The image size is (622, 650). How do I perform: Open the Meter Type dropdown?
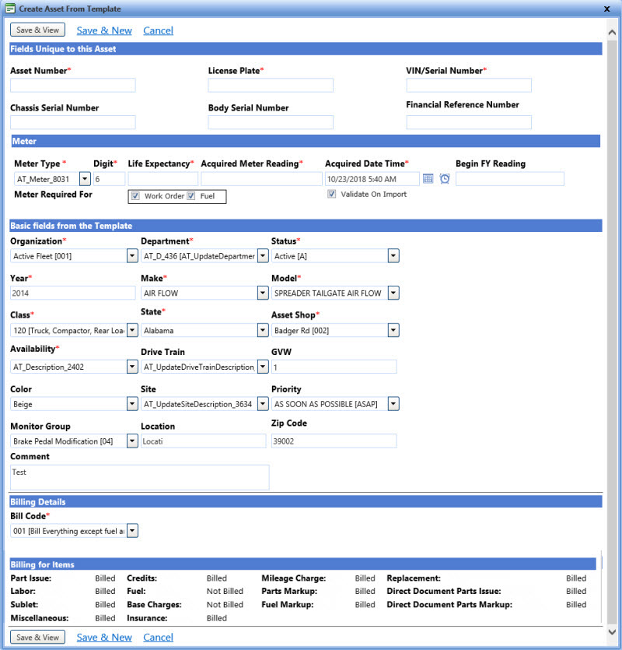click(85, 179)
